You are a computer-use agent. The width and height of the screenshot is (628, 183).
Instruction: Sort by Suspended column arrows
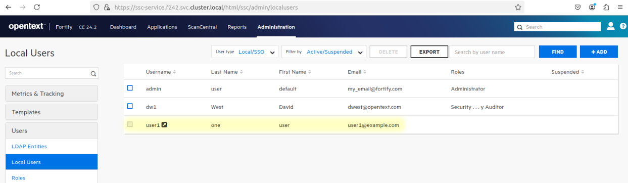click(583, 72)
